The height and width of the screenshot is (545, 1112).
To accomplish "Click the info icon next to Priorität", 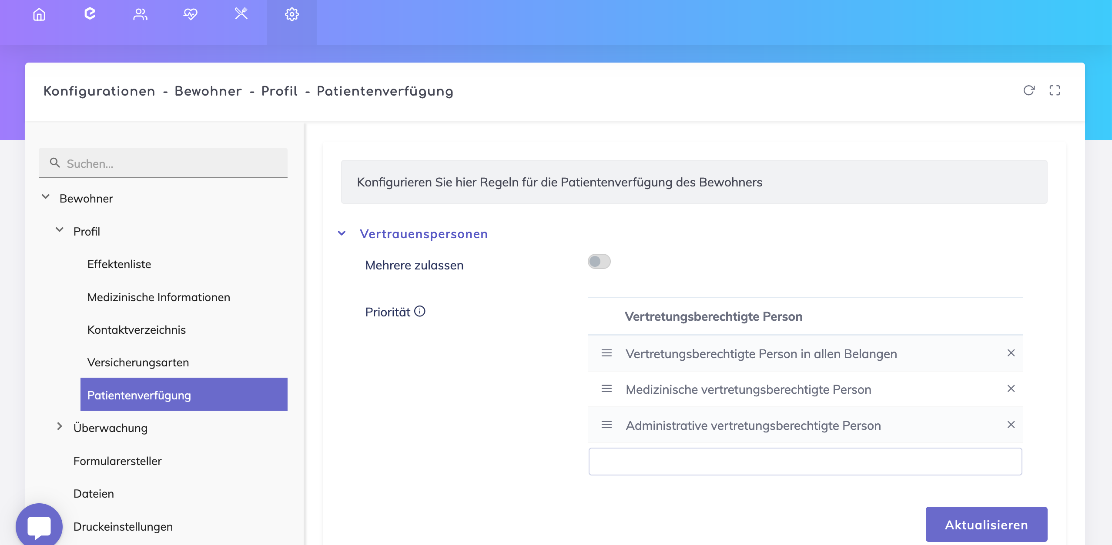I will [x=420, y=311].
